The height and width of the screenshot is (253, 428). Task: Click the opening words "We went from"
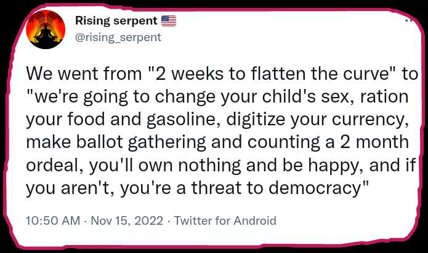84,74
